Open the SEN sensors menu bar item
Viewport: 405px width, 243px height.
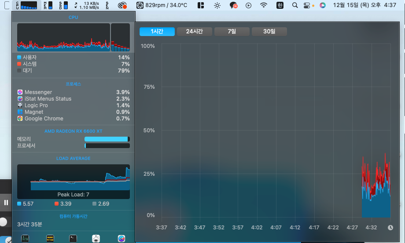click(x=107, y=5)
